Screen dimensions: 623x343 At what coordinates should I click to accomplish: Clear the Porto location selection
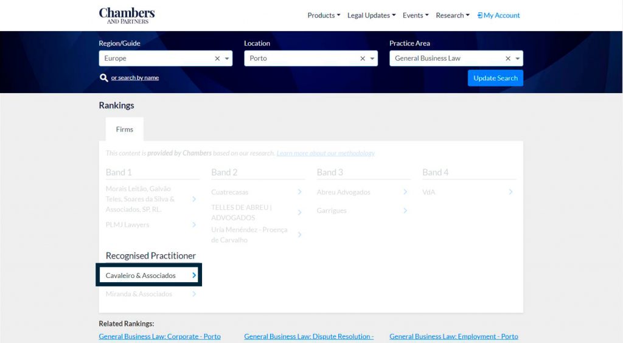pos(363,58)
